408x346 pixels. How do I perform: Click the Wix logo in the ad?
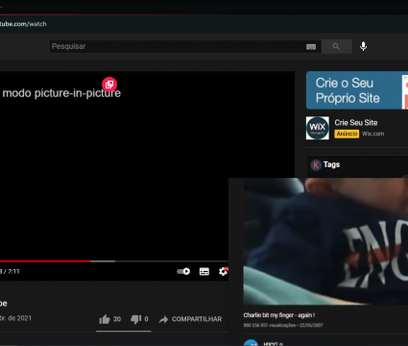(318, 128)
